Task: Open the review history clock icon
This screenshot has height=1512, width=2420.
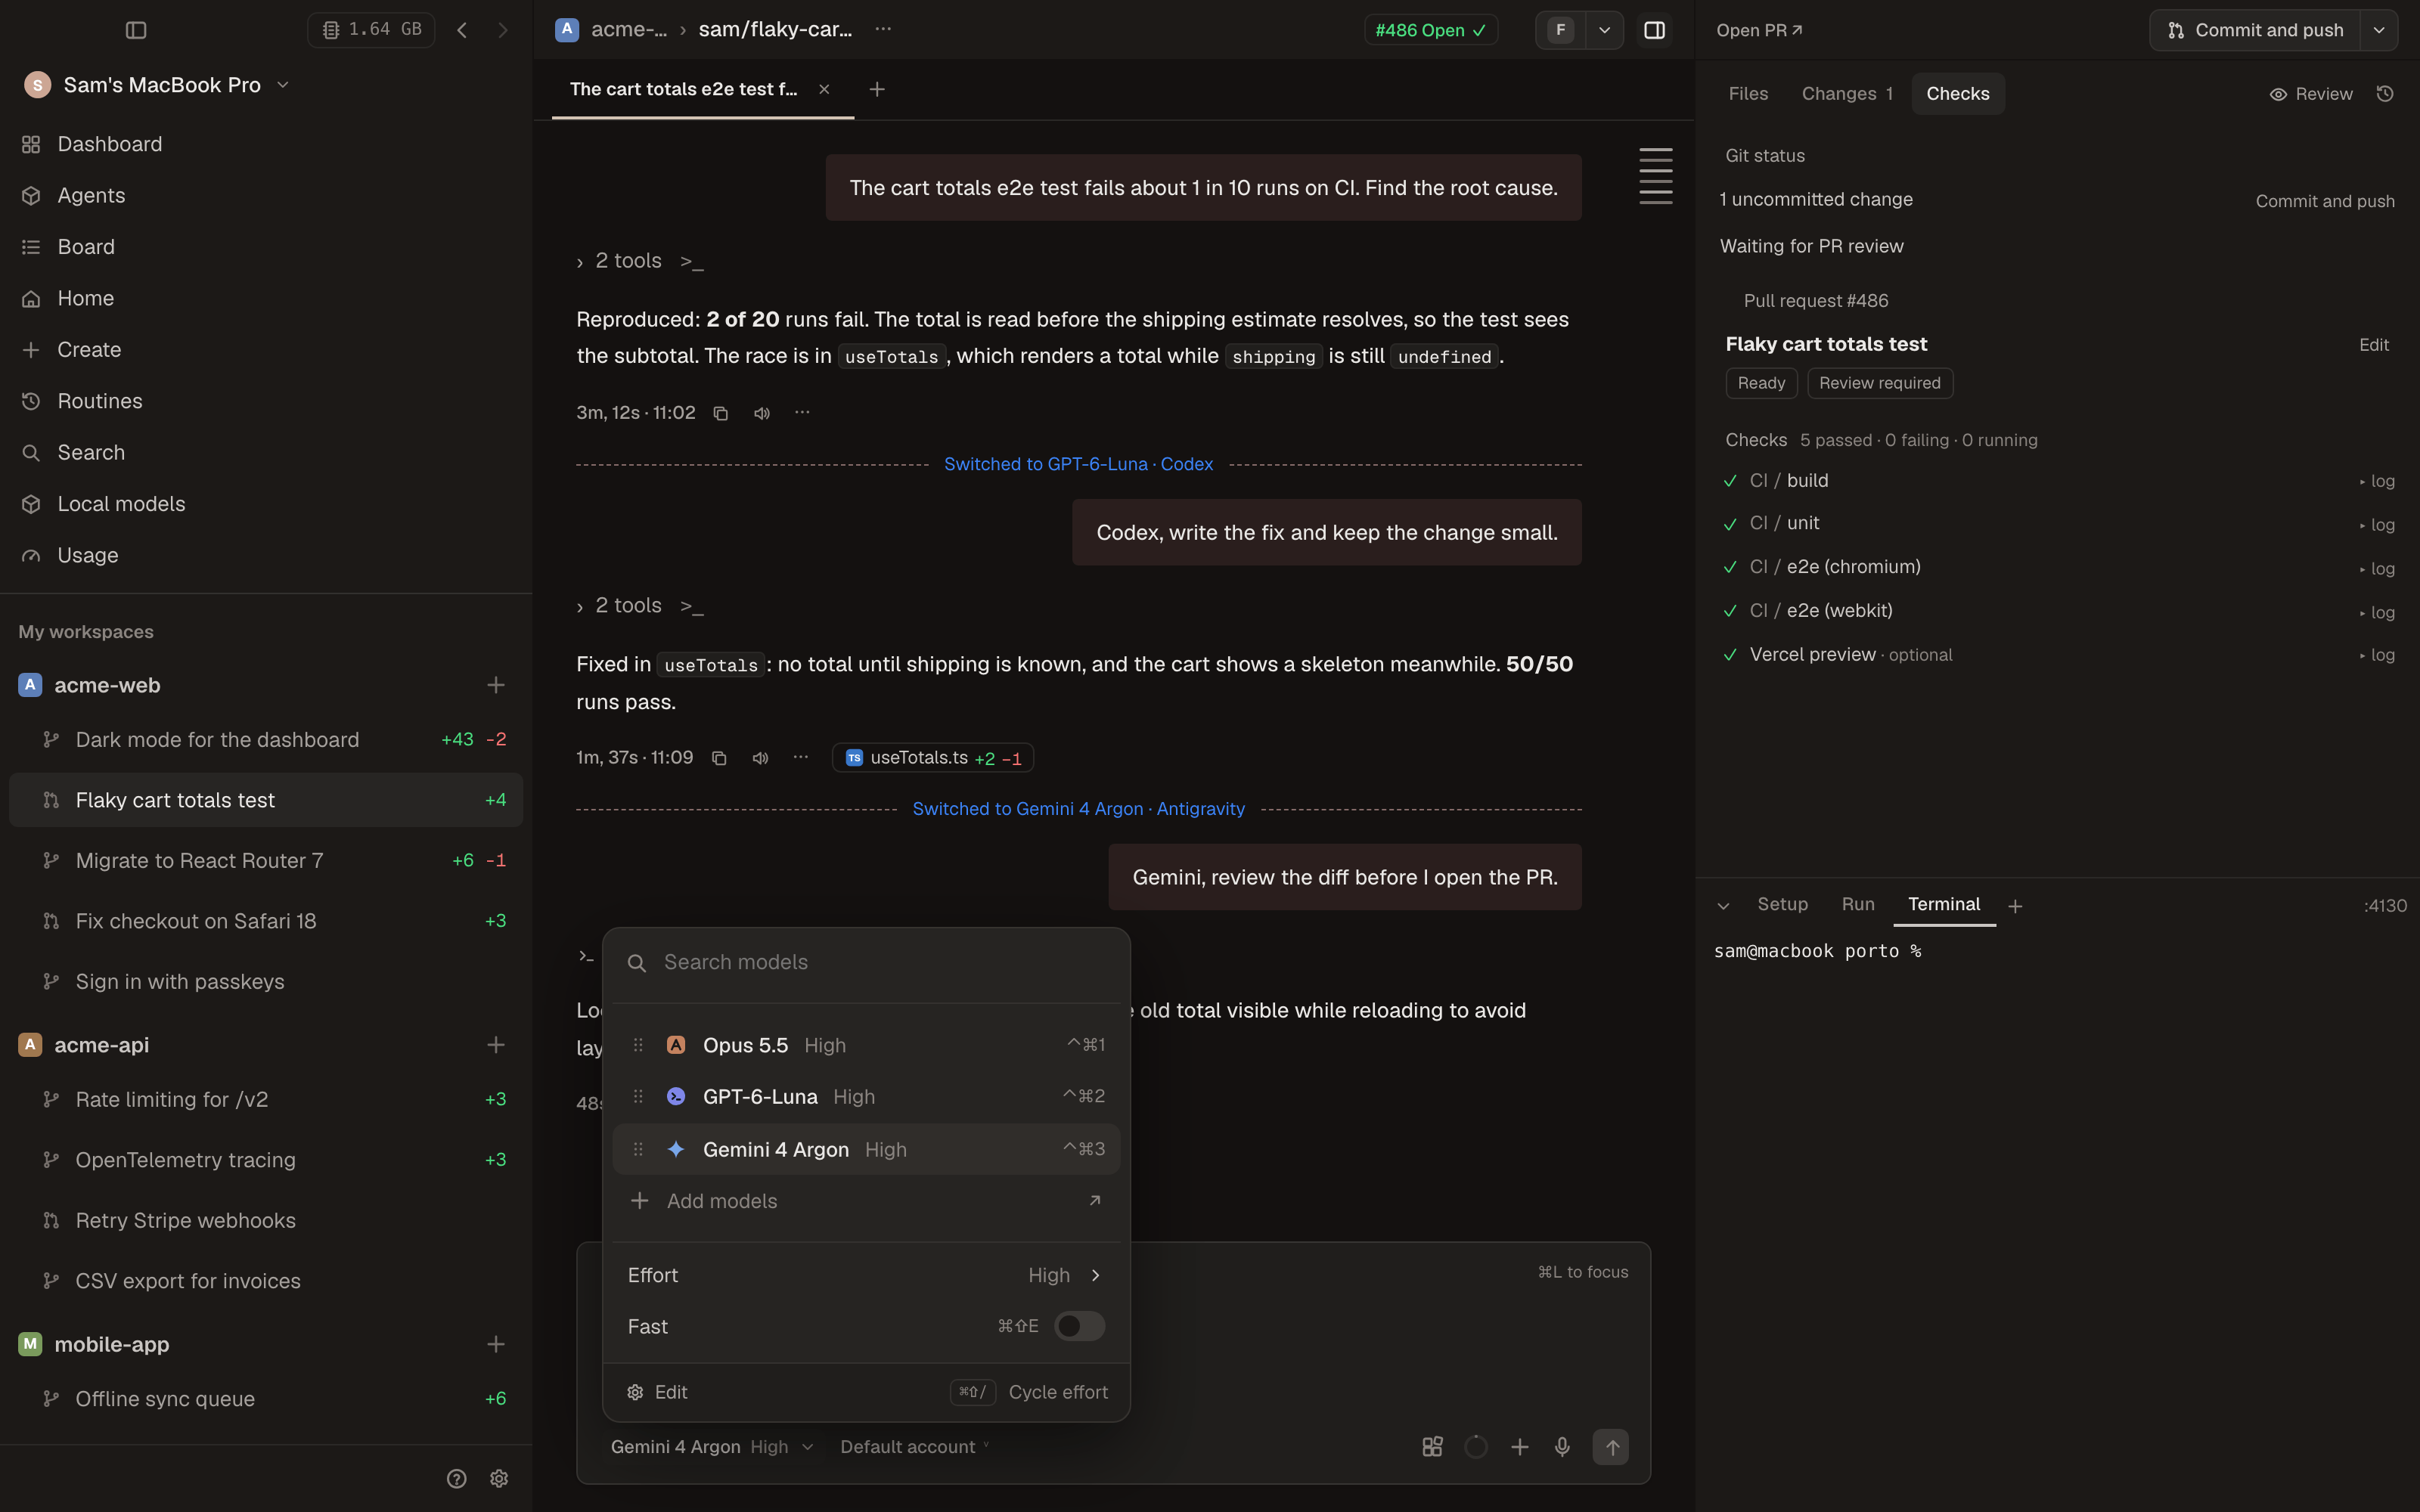Action: pos(2385,94)
